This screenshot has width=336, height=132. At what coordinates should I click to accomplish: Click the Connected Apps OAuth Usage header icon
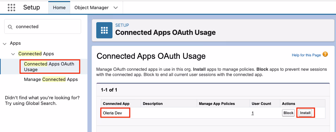click(104, 30)
